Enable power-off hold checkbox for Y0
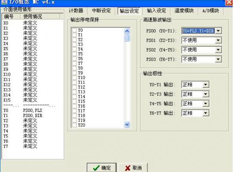The height and width of the screenshot is (172, 233). [x=74, y=30]
